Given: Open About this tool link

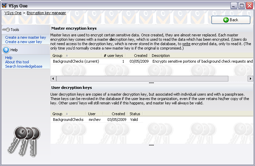Looking at the screenshot, I should tap(17, 62).
